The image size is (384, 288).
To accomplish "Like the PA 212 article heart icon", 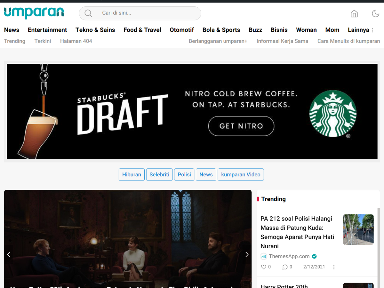I will coord(263,267).
